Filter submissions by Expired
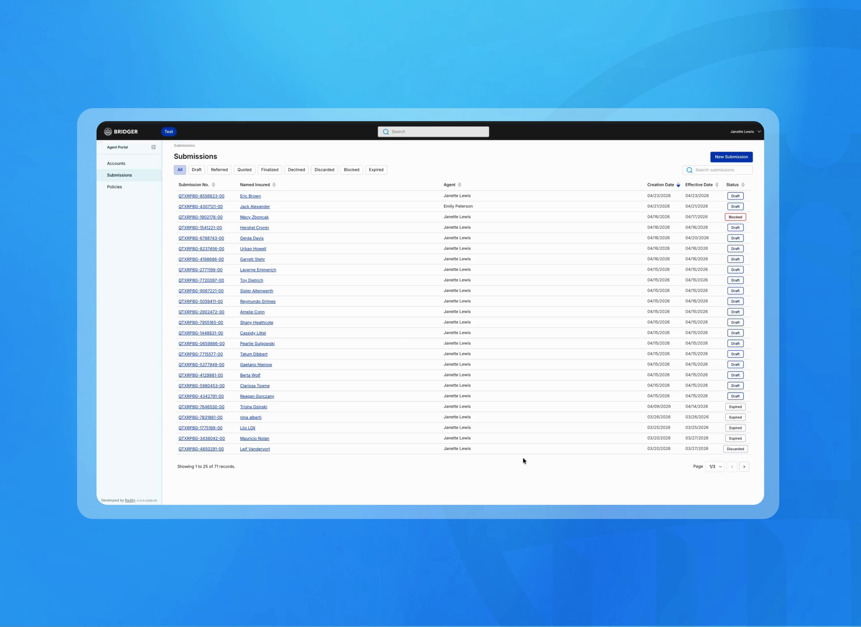The height and width of the screenshot is (627, 861). [376, 170]
